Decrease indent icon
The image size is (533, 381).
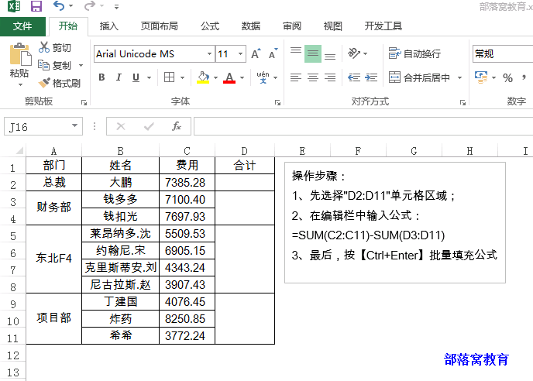click(354, 77)
